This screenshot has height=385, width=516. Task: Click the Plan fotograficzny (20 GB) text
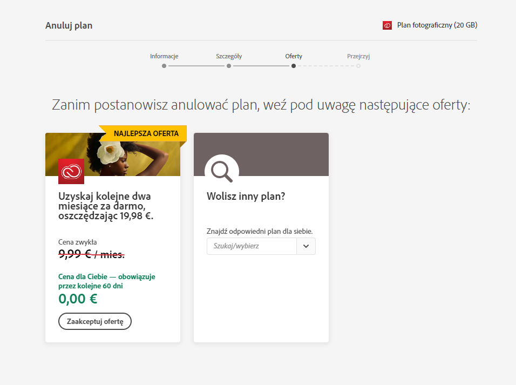pos(437,25)
